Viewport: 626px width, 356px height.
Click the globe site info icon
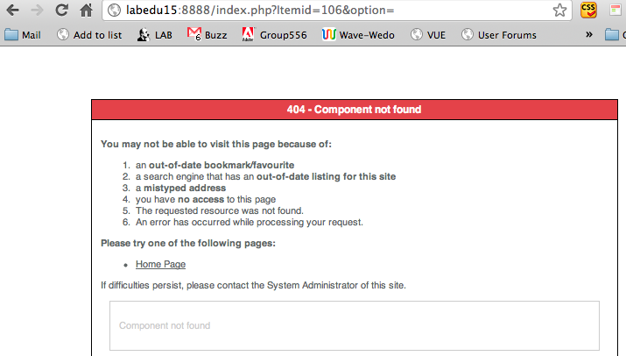click(x=114, y=10)
